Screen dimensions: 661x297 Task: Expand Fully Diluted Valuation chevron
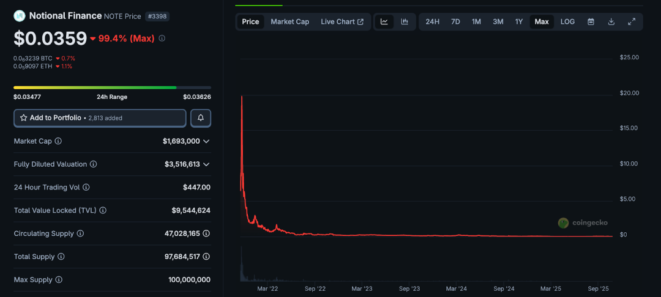(206, 164)
